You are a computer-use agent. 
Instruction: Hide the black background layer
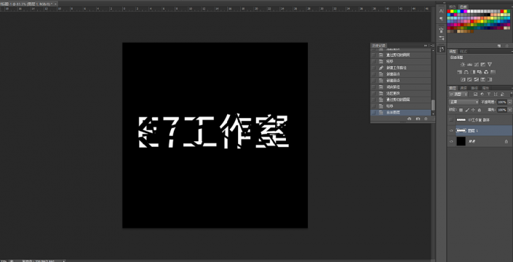click(x=451, y=141)
